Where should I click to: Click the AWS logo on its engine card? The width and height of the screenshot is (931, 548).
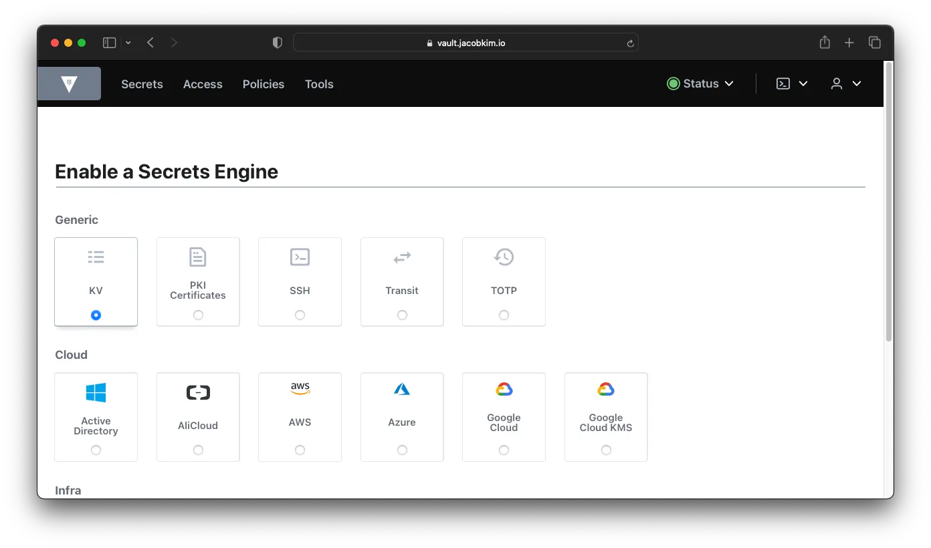click(x=300, y=388)
